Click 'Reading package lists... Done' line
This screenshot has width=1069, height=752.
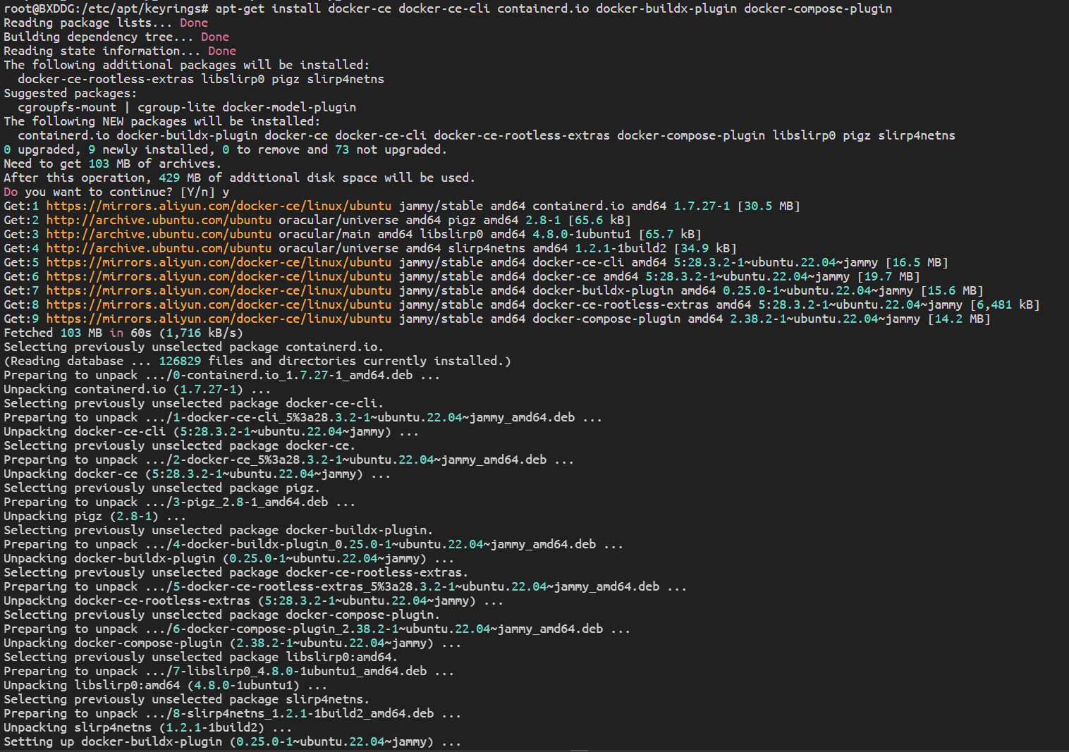click(106, 23)
